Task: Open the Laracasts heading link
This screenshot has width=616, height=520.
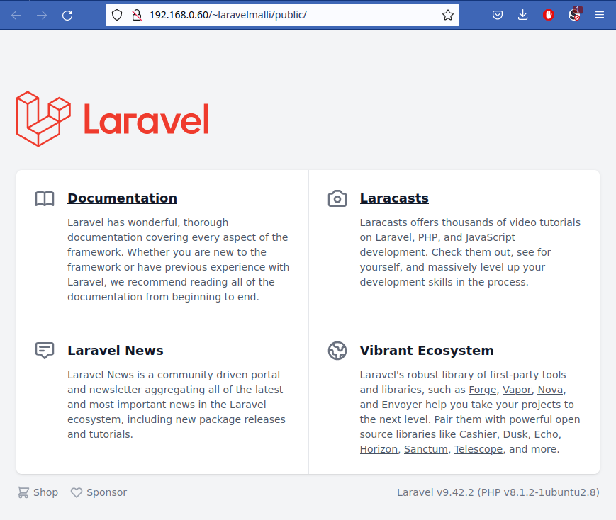Action: point(394,198)
